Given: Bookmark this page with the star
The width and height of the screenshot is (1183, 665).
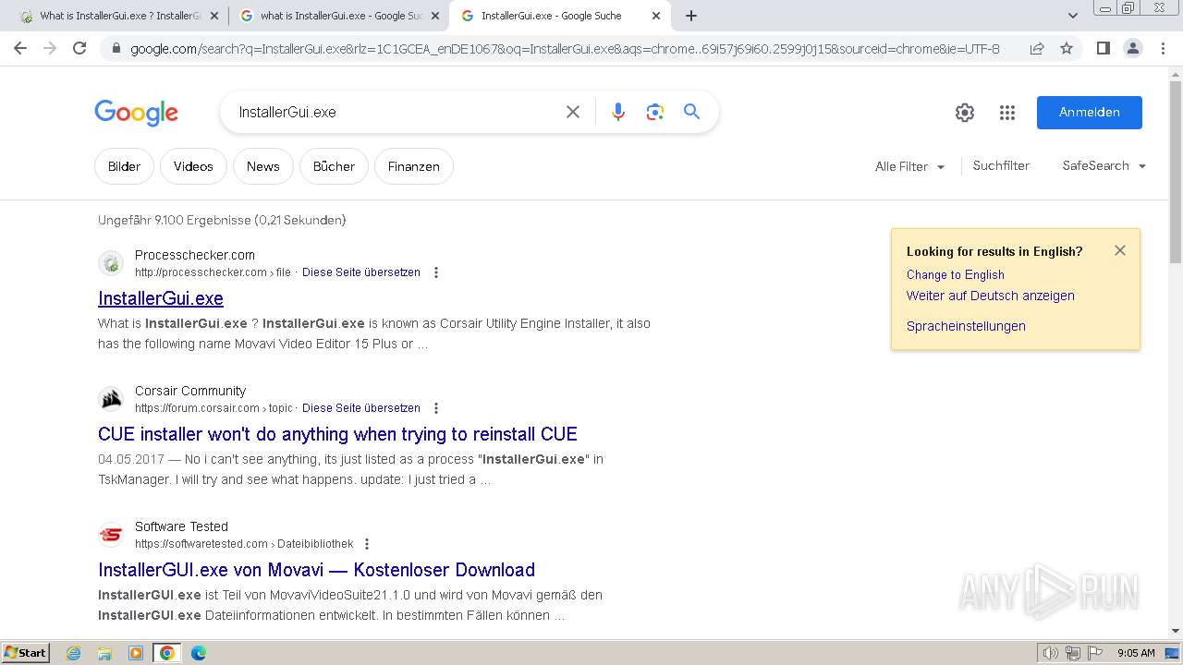Looking at the screenshot, I should point(1067,48).
